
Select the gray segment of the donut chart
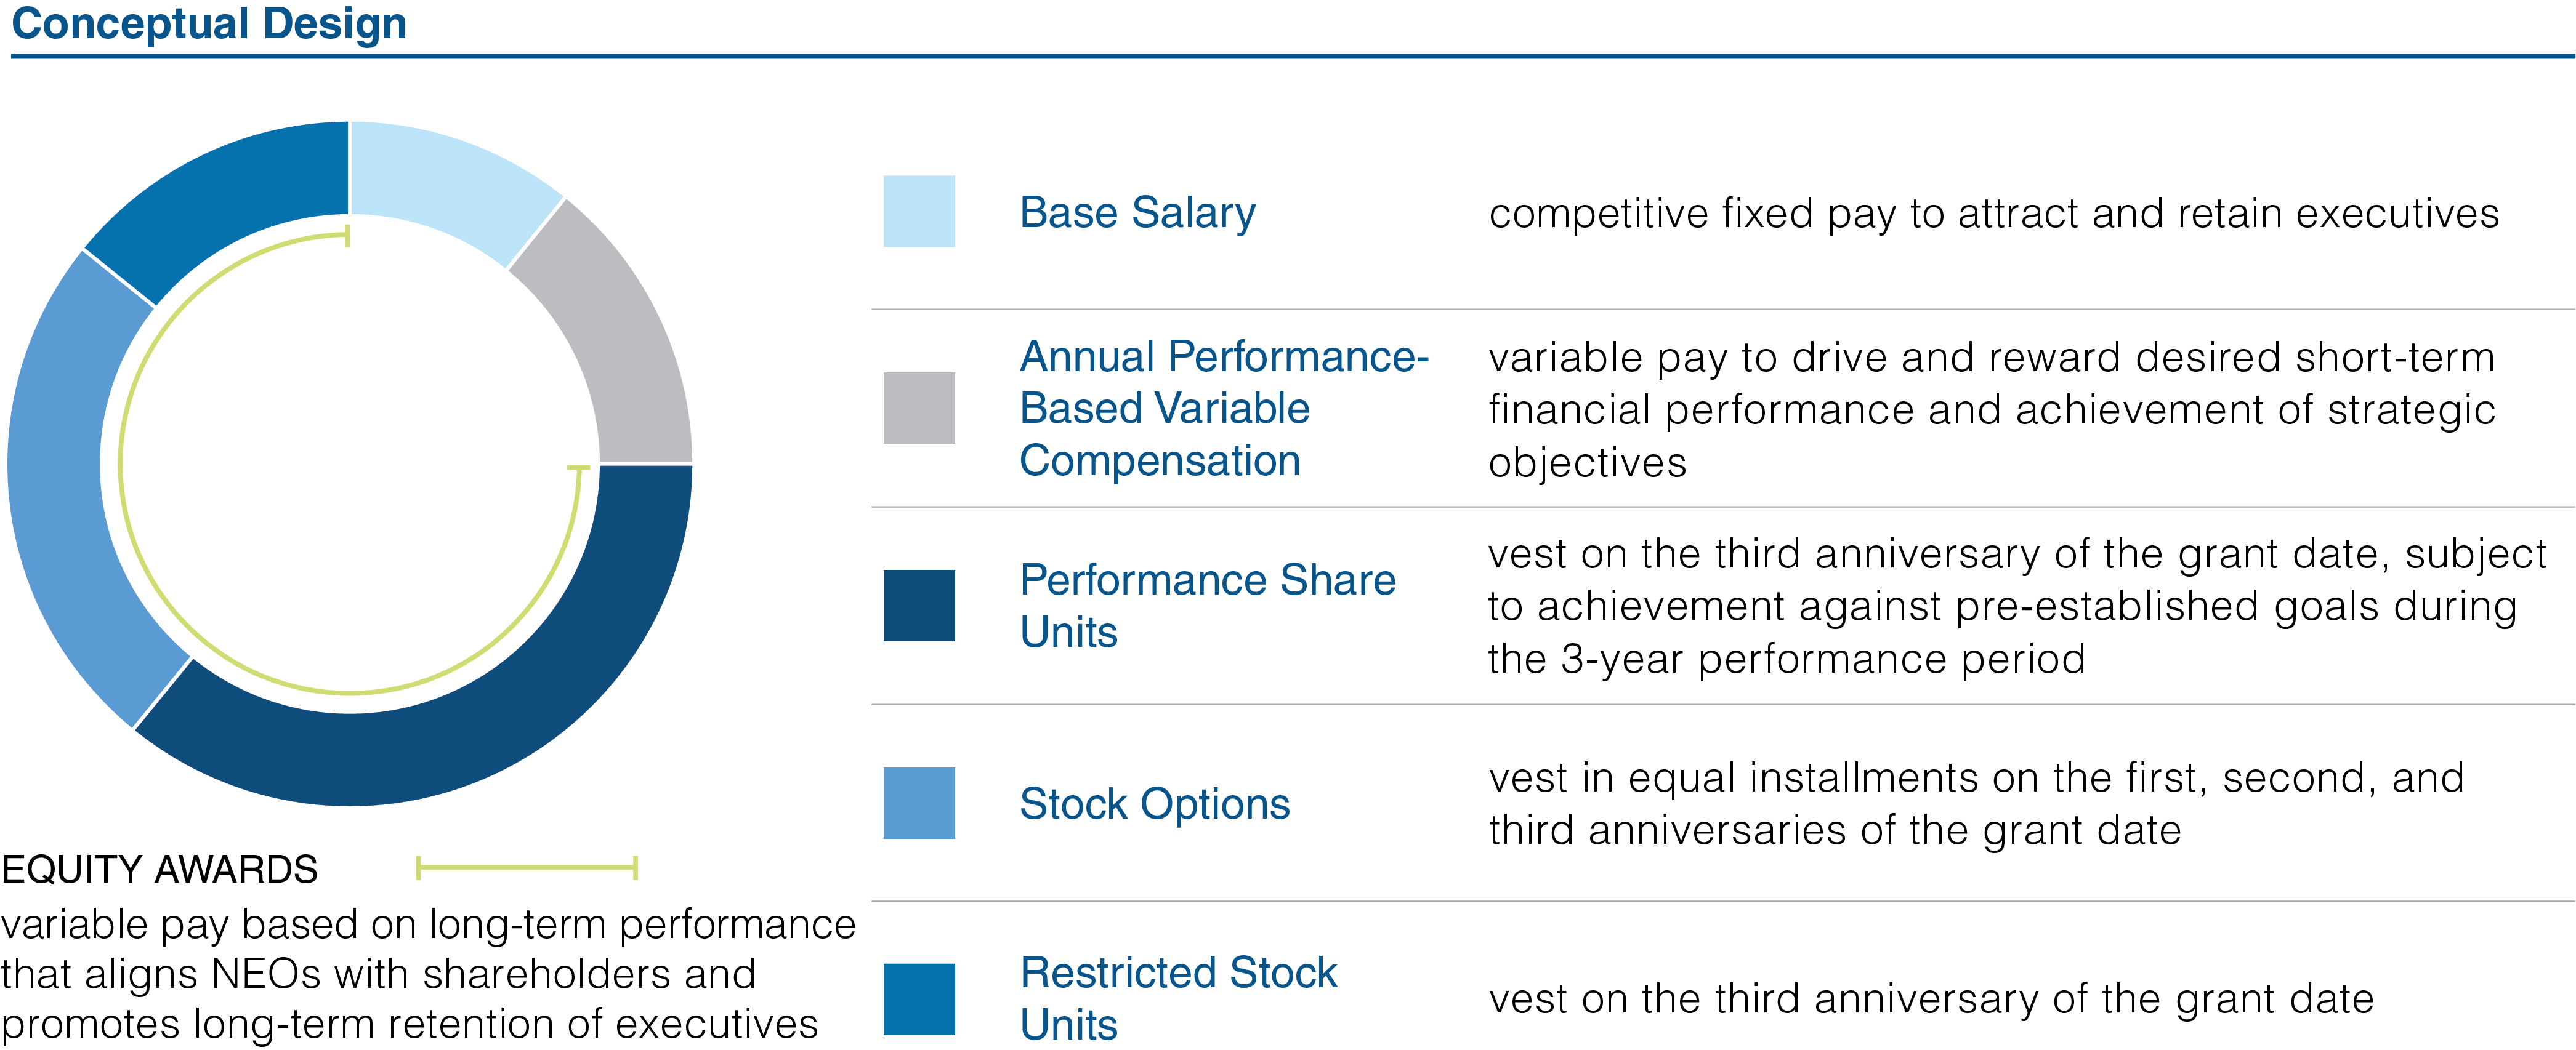pyautogui.click(x=610, y=340)
